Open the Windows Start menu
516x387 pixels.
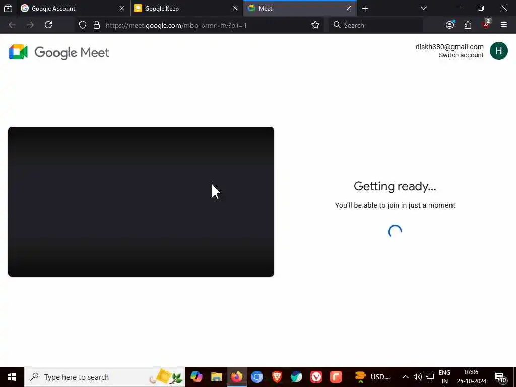click(x=12, y=377)
